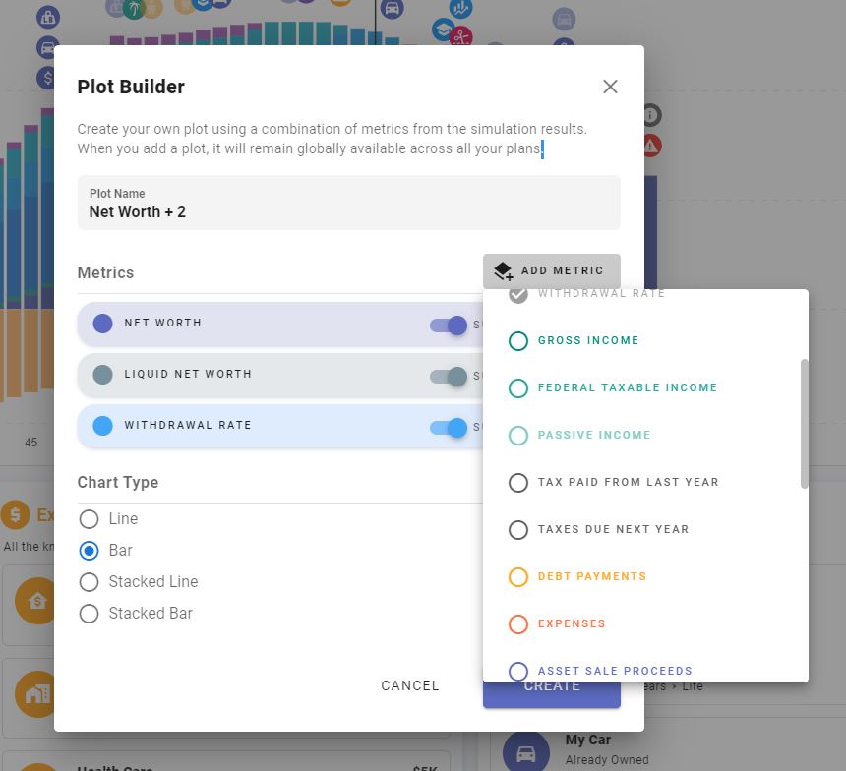Click the My Car vehicle icon
Viewport: 846px width, 771px height.
[526, 752]
